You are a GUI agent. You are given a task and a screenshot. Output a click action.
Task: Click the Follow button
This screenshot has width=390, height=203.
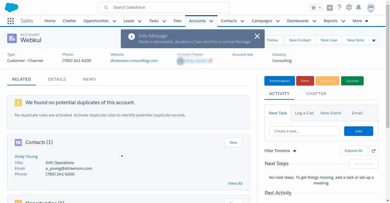pyautogui.click(x=272, y=40)
